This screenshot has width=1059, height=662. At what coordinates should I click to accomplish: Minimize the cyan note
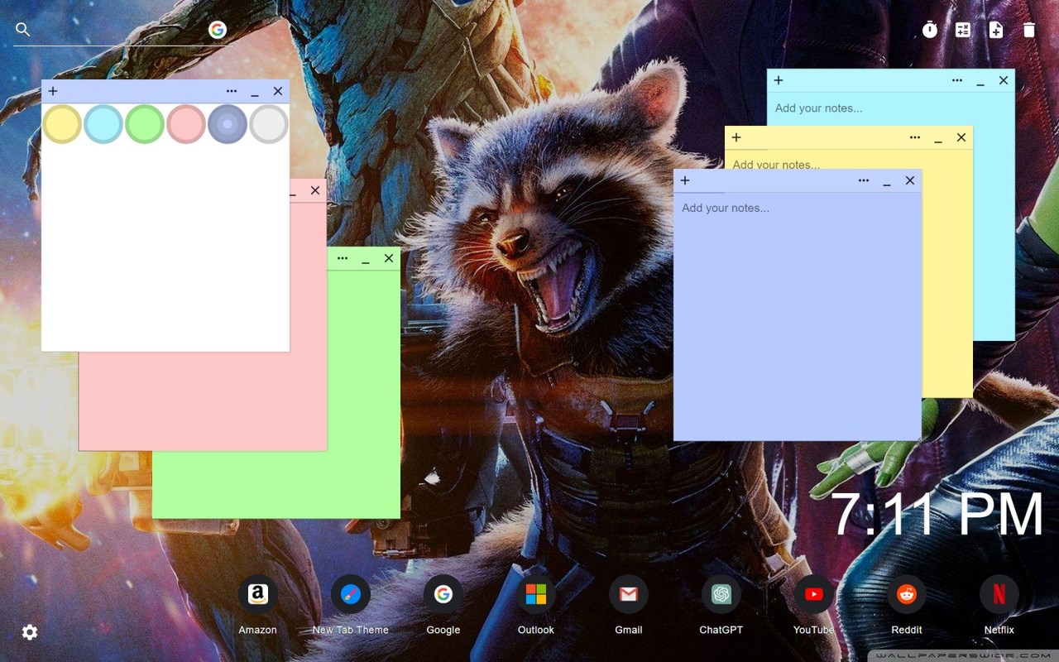click(980, 82)
